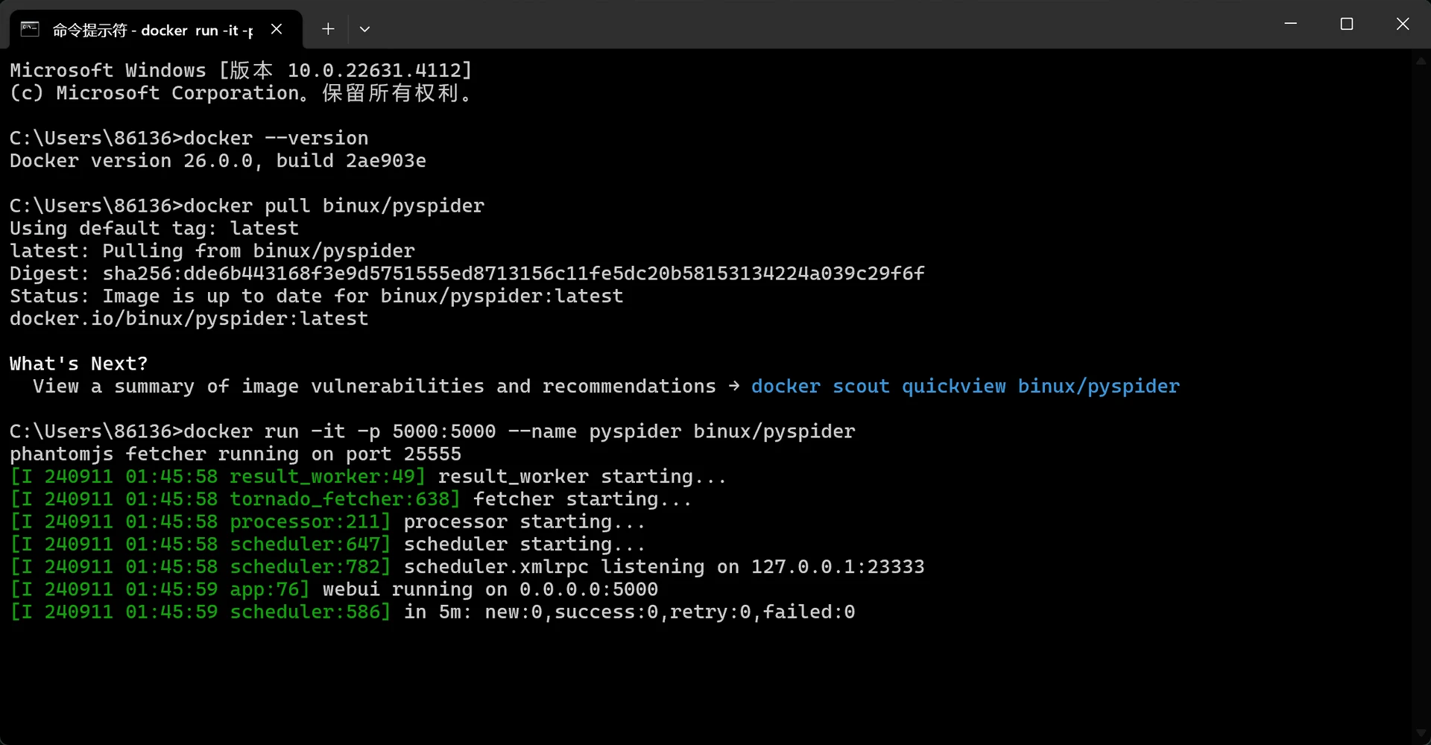
Task: Click the docker run -it -p 5000:5000 command
Action: tap(519, 432)
